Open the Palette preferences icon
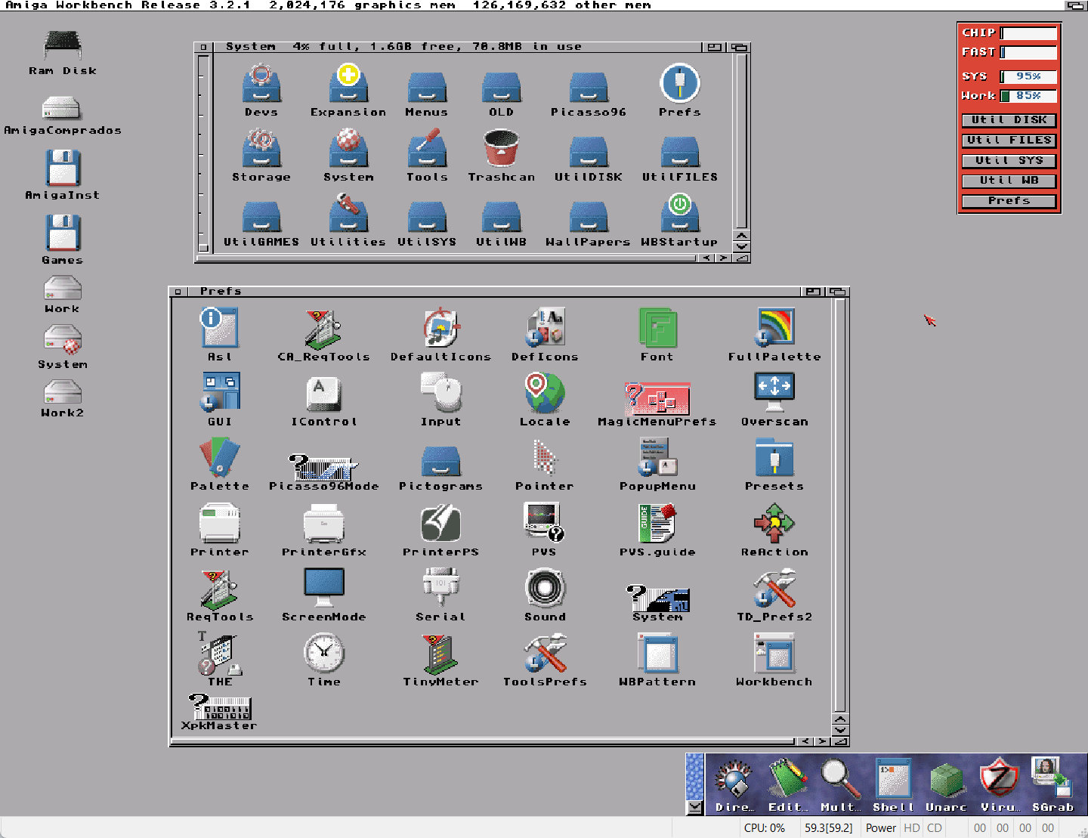1088x838 pixels. pyautogui.click(x=219, y=458)
